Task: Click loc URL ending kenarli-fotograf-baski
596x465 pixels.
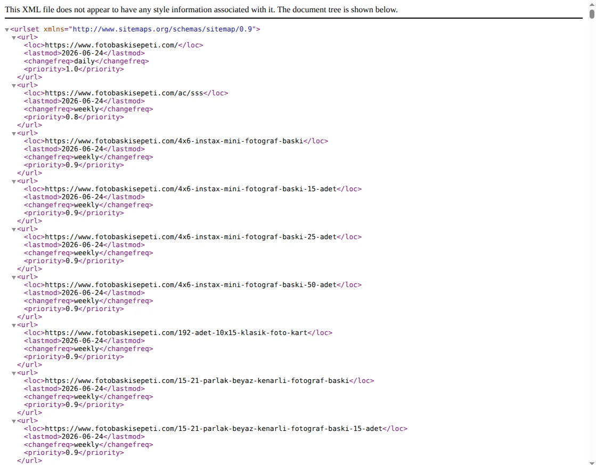Action: (x=197, y=380)
